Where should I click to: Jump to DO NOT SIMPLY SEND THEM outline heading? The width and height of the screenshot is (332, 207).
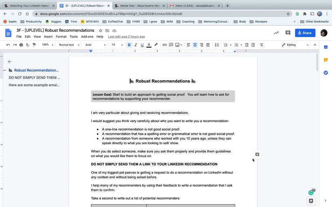click(x=34, y=77)
